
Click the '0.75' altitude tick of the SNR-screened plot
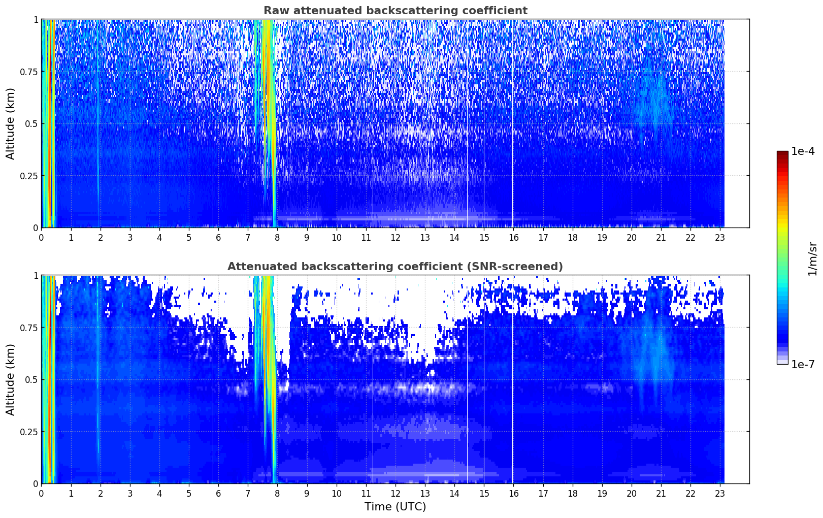tap(29, 328)
